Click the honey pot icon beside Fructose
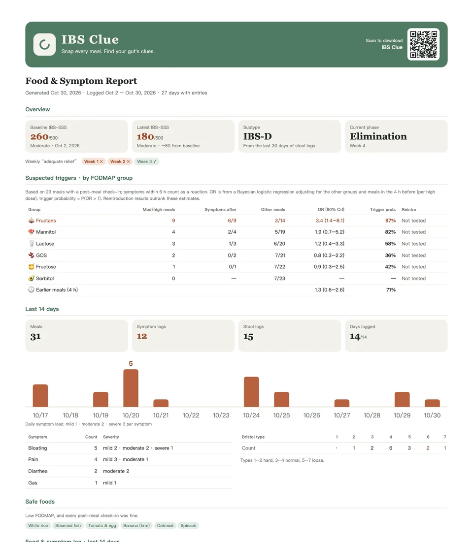Screen dimensions: 473x542 click(x=31, y=267)
